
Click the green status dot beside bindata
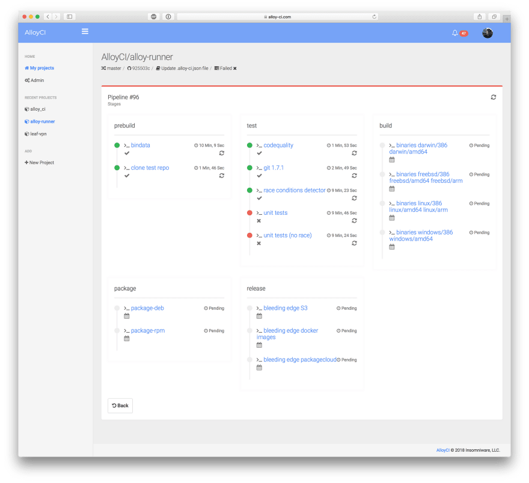pos(117,145)
